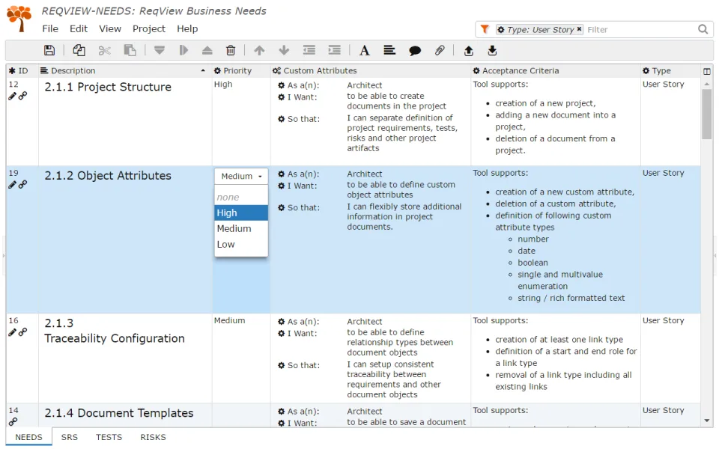
Task: Click the Outdent icon
Action: click(309, 50)
